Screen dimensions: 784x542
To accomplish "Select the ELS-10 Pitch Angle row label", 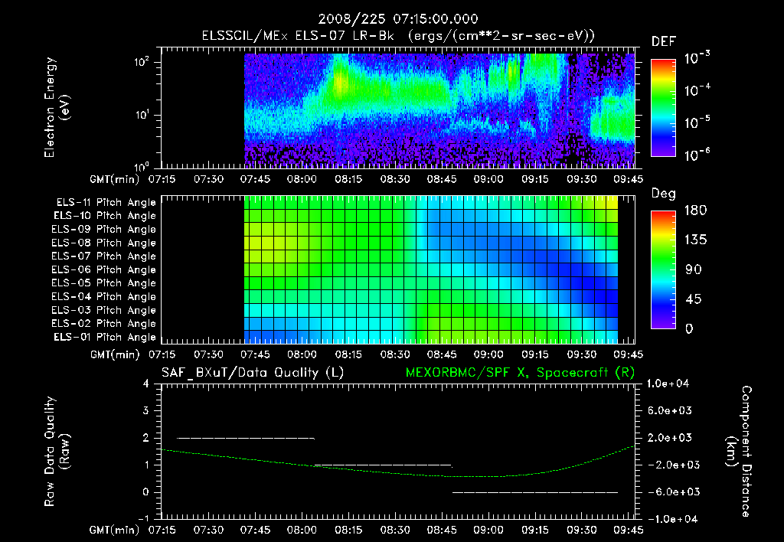I will coord(105,216).
